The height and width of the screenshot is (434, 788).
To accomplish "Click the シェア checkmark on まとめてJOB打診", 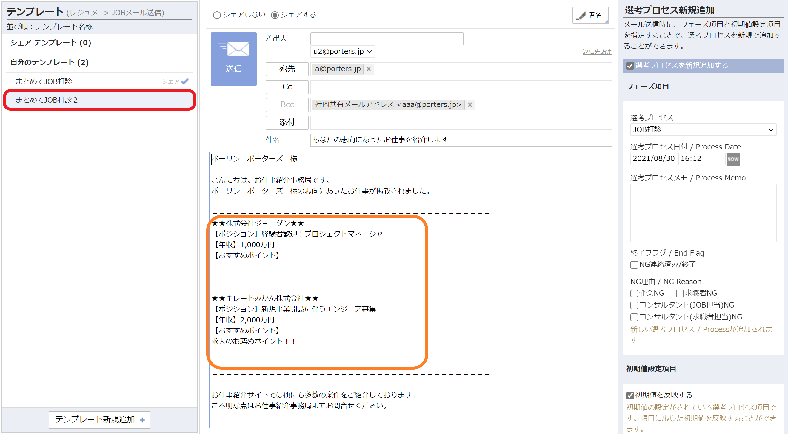I will [184, 81].
